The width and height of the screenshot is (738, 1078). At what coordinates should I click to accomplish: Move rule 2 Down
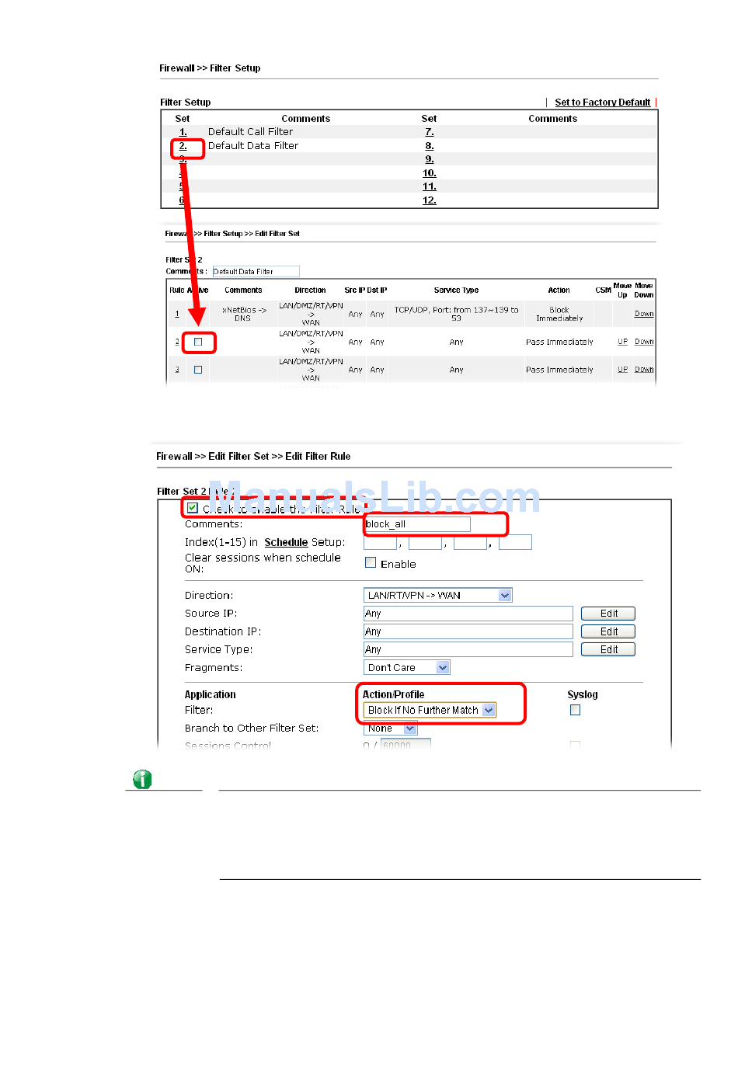click(644, 342)
